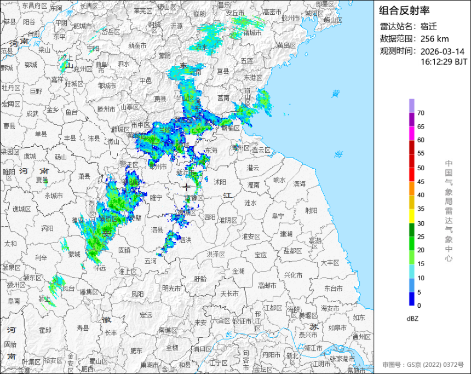Click the 涡阳 map label
Screen dimensions: 471x374
(x=47, y=228)
